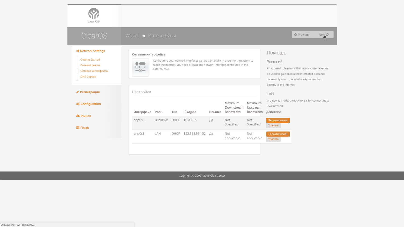The width and height of the screenshot is (404, 227).
Task: Click the cloud icon next to Рынок
Action: point(78,116)
